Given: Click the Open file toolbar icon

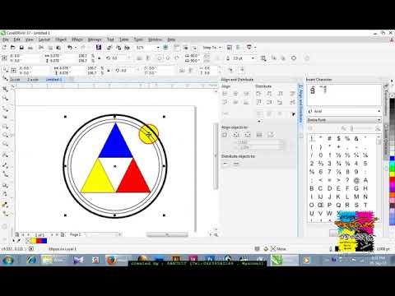Looking at the screenshot, I should pyautogui.click(x=13, y=48).
